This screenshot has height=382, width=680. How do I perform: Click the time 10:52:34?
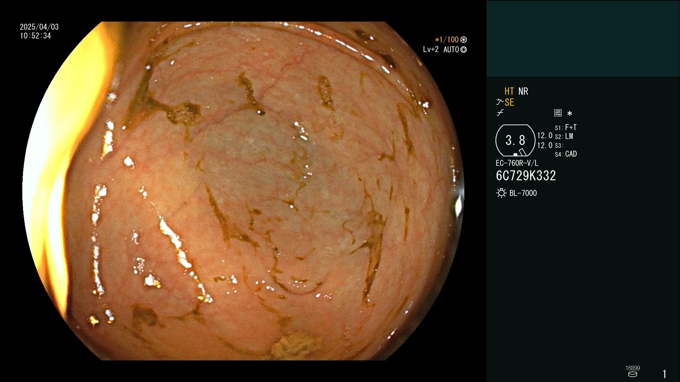(x=35, y=36)
